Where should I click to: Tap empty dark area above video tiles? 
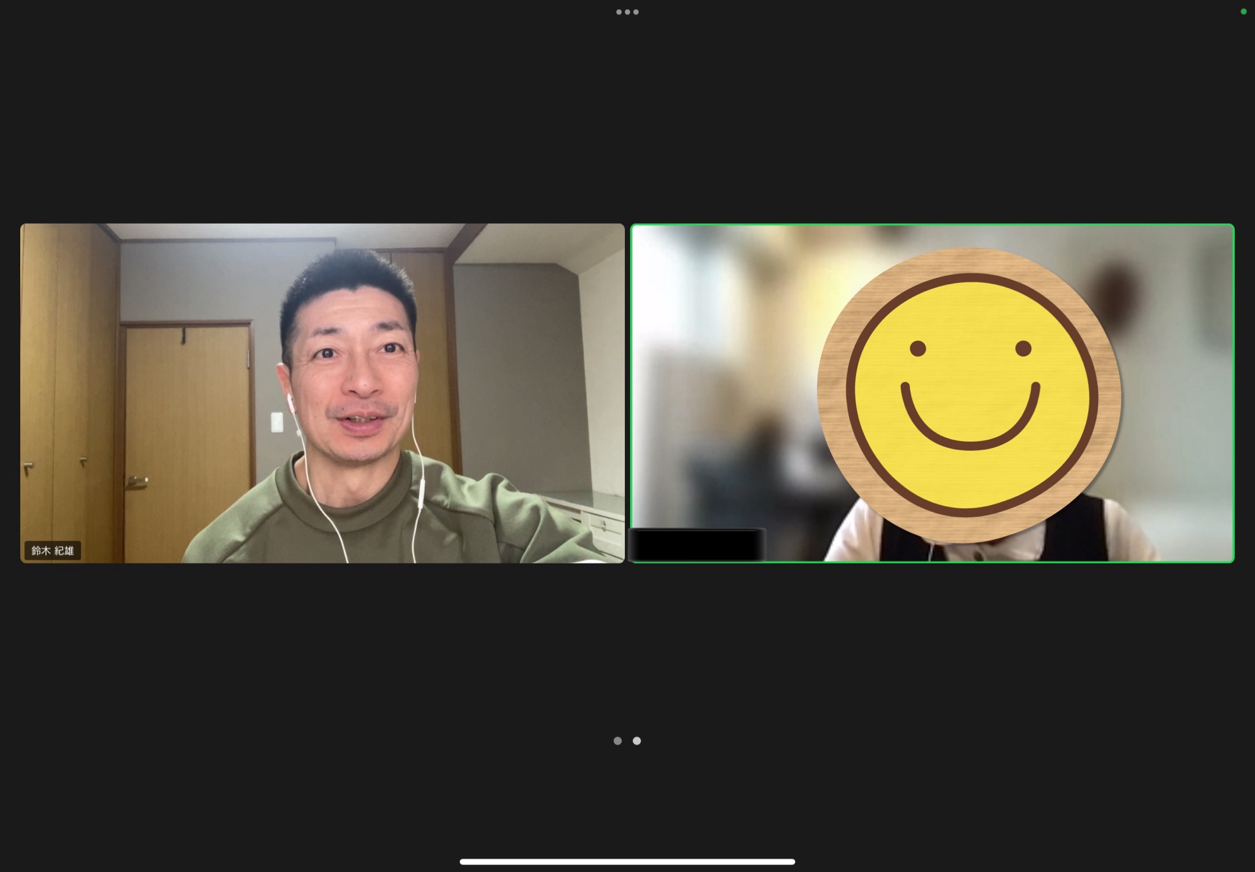coord(627,125)
